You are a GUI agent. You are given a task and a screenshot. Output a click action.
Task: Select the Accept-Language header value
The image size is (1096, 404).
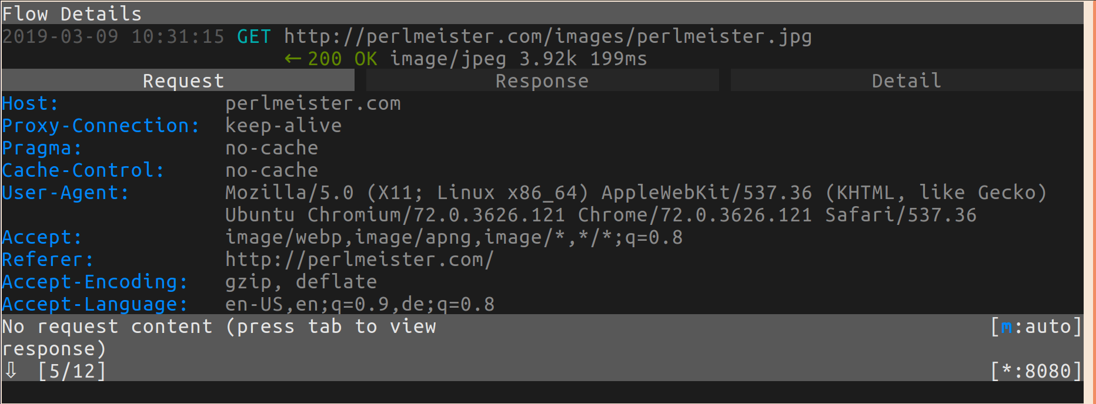tap(360, 304)
